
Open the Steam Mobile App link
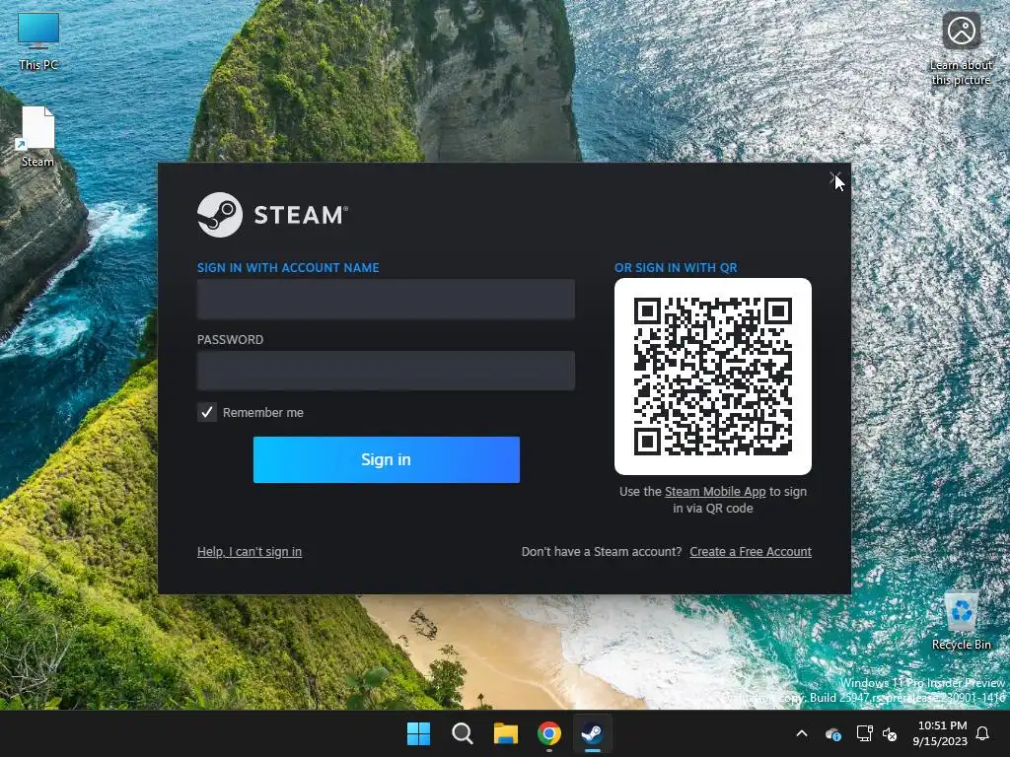(715, 491)
